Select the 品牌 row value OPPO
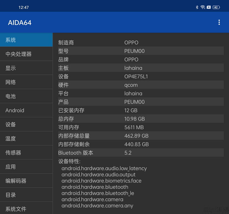The width and height of the screenshot is (229, 214). click(x=131, y=60)
